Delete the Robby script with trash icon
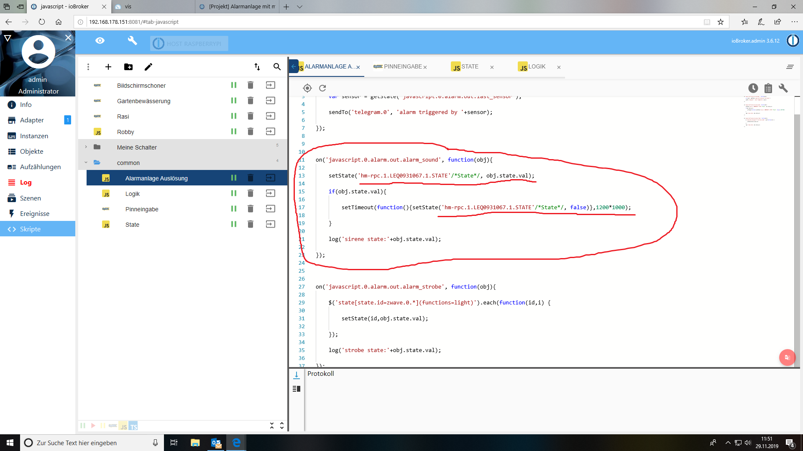Viewport: 803px width, 451px height. coord(251,132)
